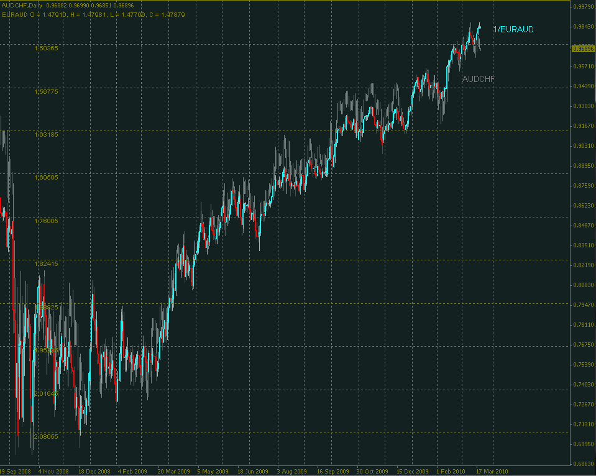Click the '5 May 2009' date on time axis

[213, 472]
